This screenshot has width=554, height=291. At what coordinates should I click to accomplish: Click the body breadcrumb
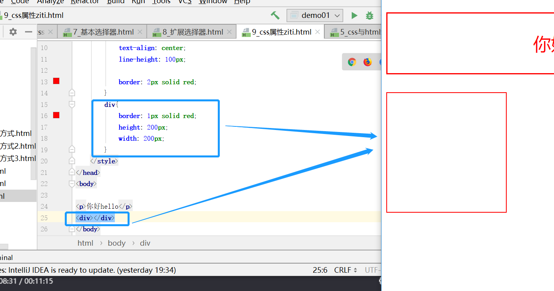116,243
